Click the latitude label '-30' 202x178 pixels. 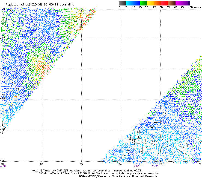coord(3,160)
